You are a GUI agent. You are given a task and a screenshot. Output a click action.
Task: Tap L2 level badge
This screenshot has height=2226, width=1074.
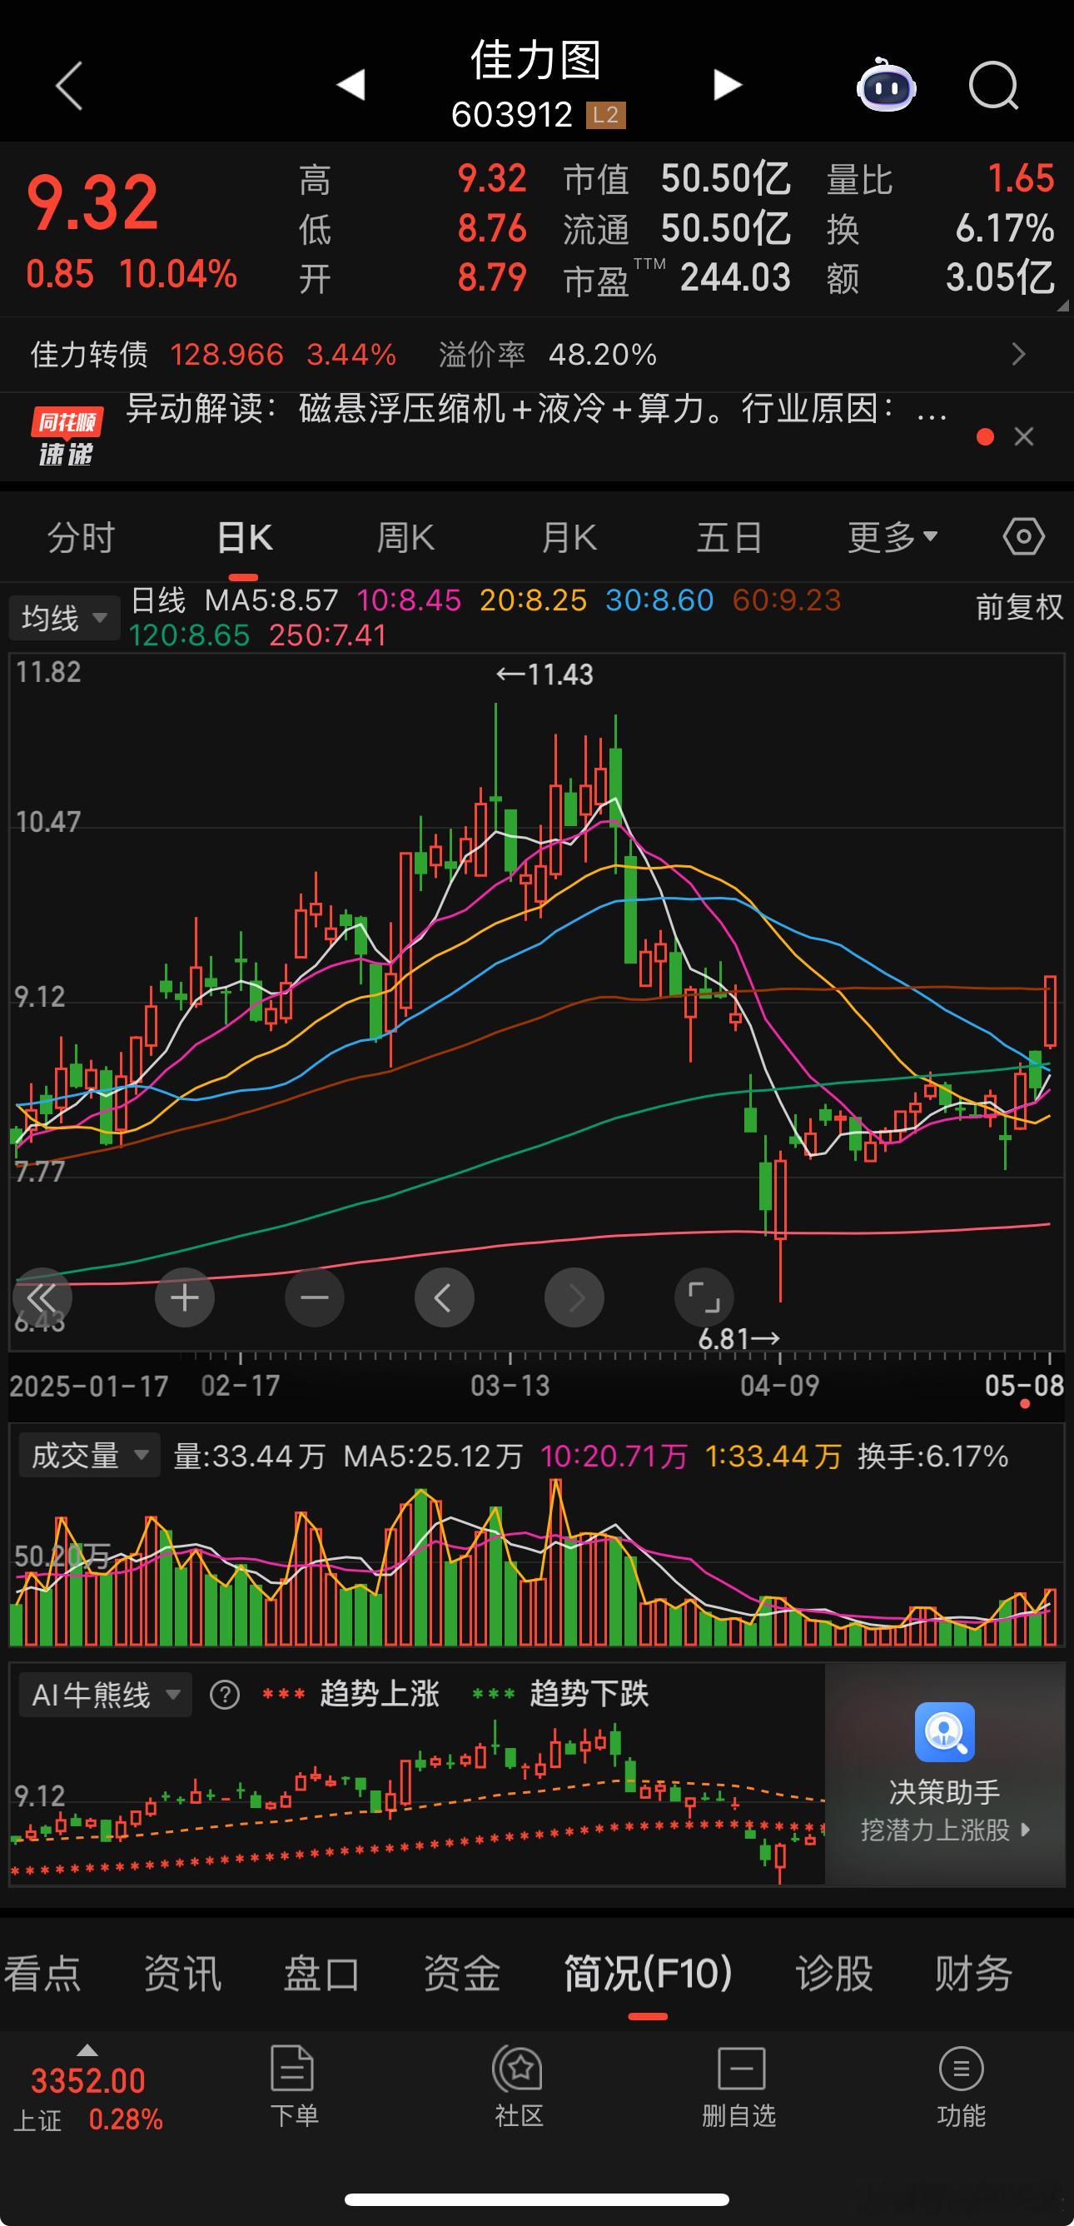[606, 115]
